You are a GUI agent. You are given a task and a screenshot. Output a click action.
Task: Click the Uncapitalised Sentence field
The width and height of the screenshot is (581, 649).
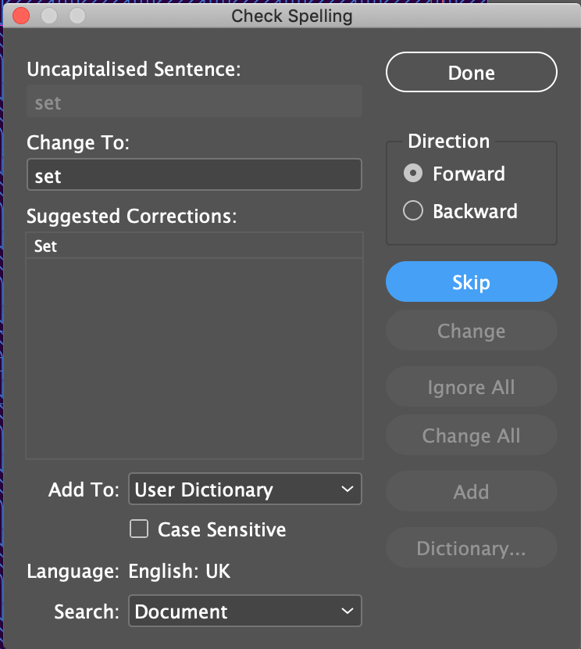coord(194,102)
